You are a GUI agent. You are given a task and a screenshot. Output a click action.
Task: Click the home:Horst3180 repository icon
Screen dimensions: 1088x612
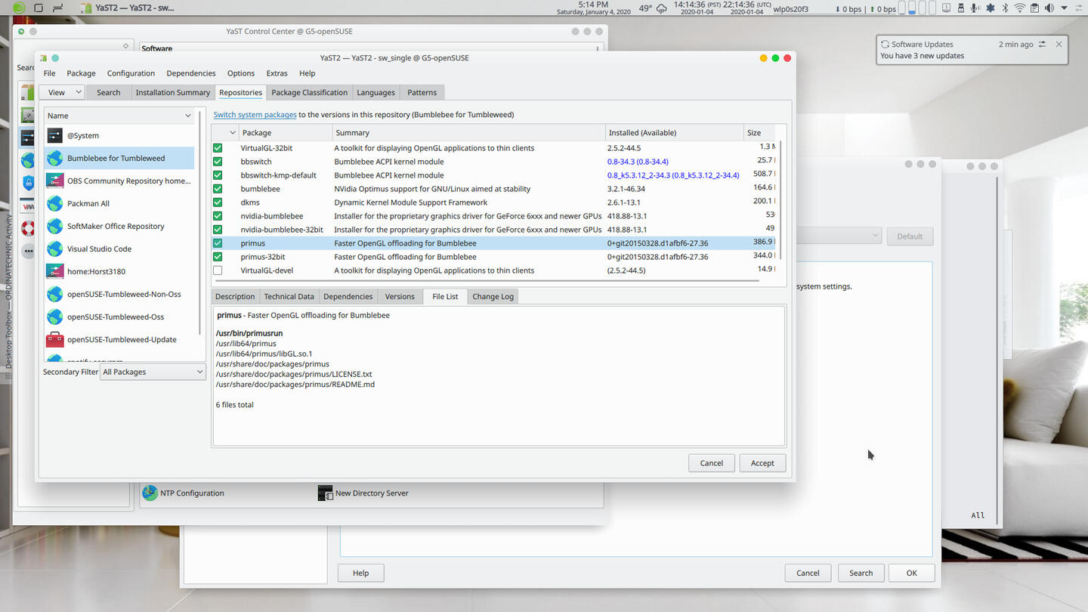[54, 271]
